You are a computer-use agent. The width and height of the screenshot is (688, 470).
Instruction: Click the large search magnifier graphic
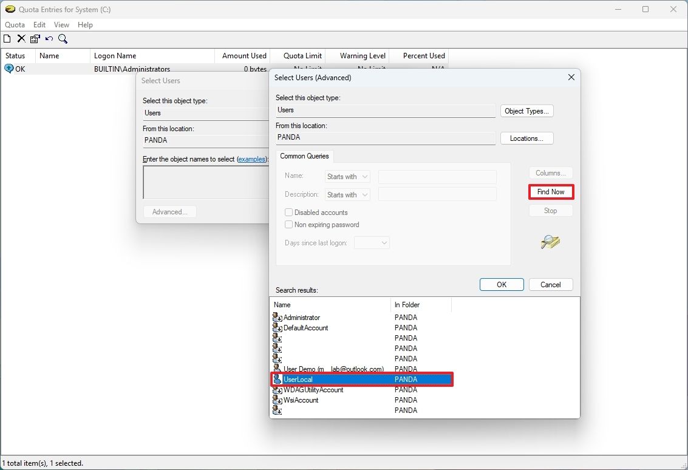[550, 242]
